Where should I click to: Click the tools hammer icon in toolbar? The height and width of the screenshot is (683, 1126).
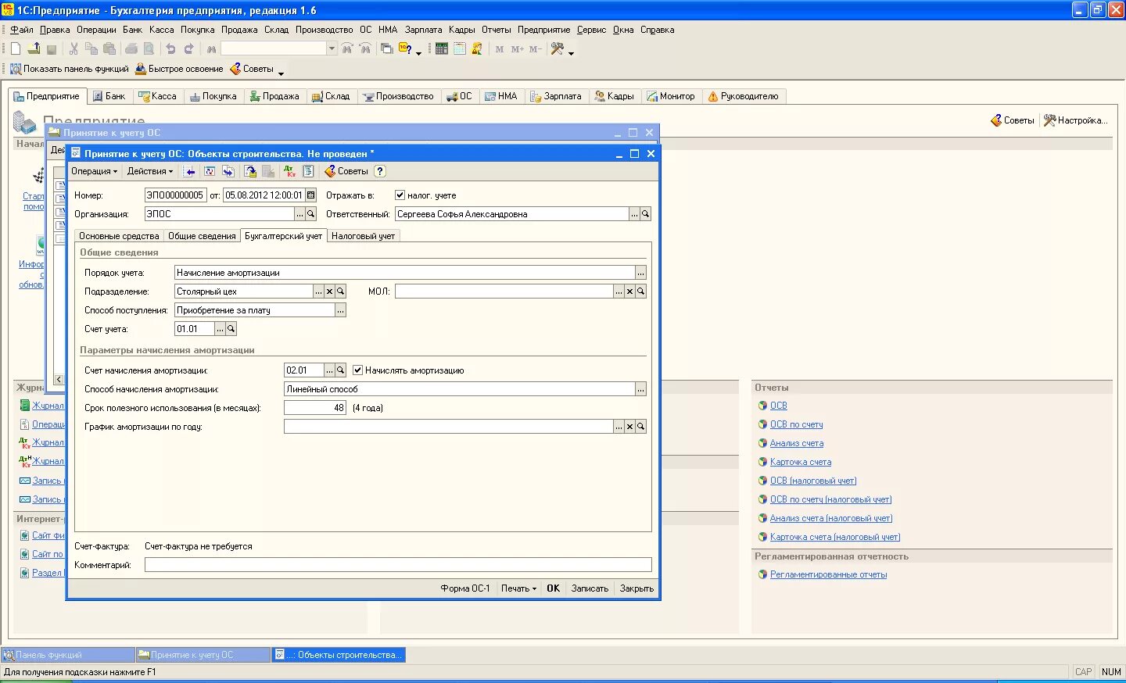(558, 48)
